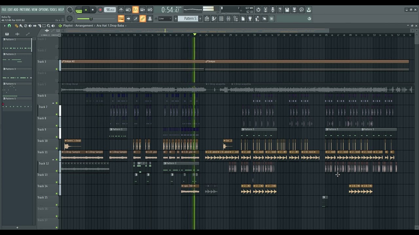Open the chat bubble icon

pos(301,10)
